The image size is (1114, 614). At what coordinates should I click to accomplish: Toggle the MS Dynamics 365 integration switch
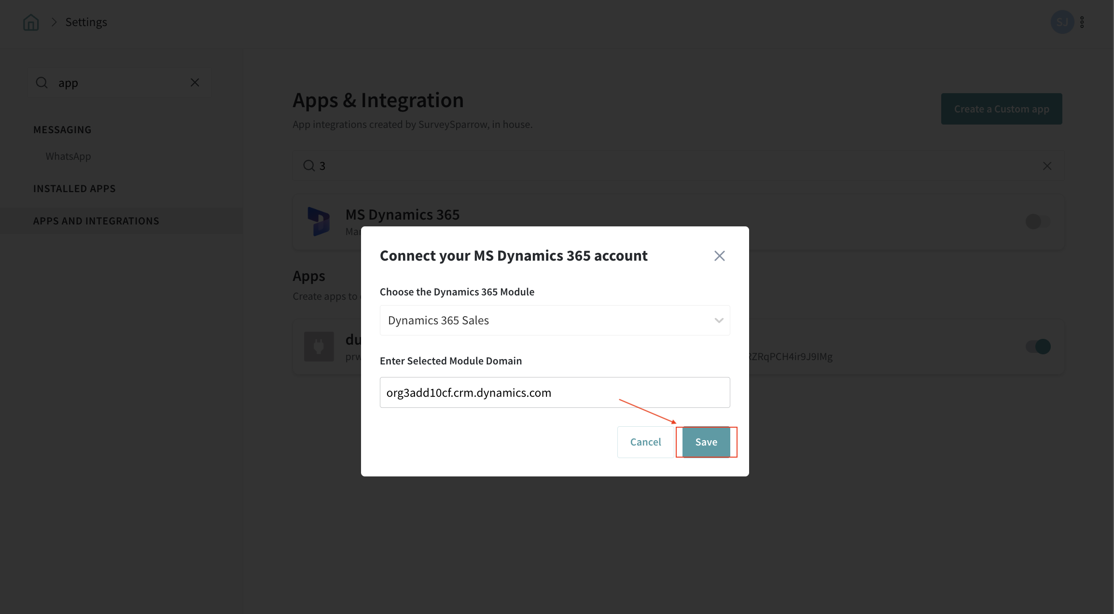pos(1037,222)
